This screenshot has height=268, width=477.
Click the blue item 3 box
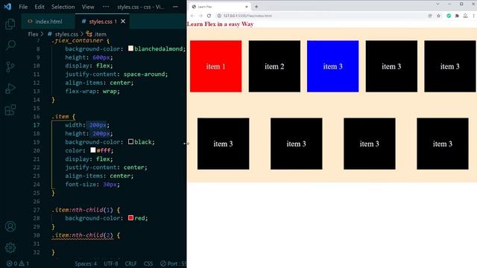pos(333,66)
